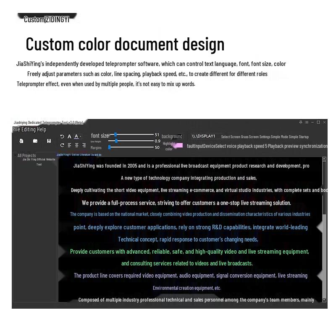The width and height of the screenshot is (336, 336).
Task: Open the Editing menu
Action: pos(29,129)
